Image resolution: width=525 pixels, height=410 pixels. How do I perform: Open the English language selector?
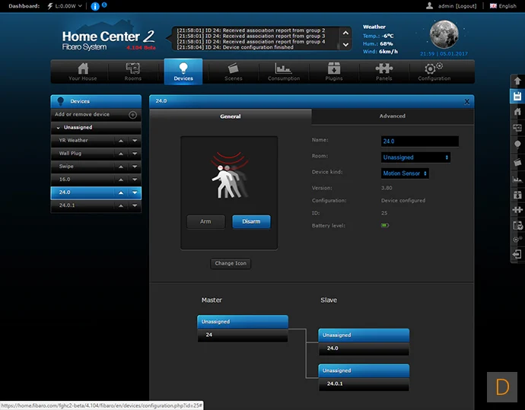503,6
